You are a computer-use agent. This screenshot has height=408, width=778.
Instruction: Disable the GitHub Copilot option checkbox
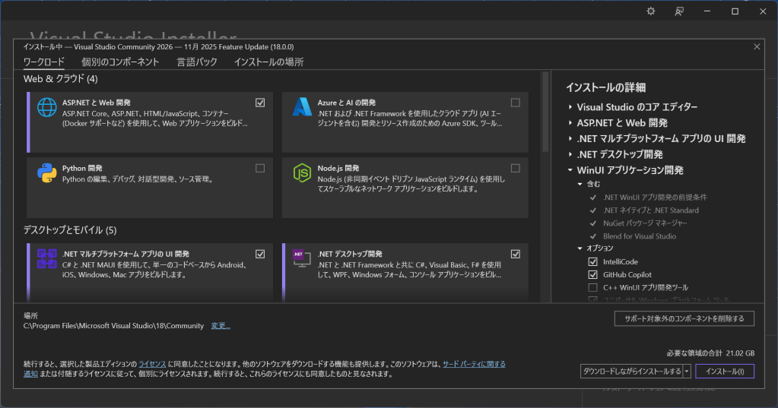[592, 275]
